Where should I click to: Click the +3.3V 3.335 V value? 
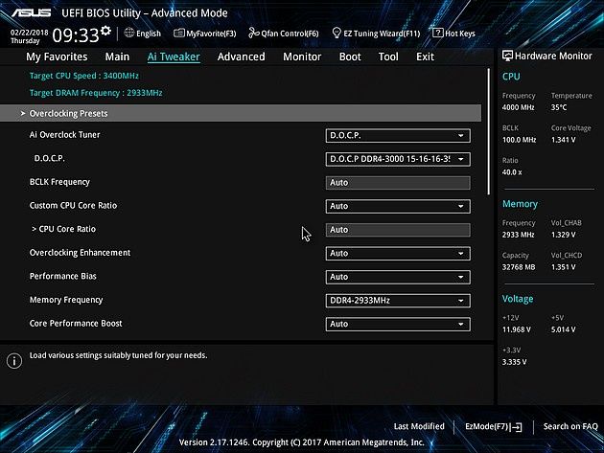point(514,362)
